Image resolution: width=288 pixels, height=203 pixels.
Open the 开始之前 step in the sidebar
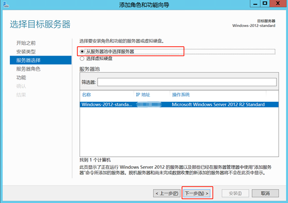[x=26, y=43]
